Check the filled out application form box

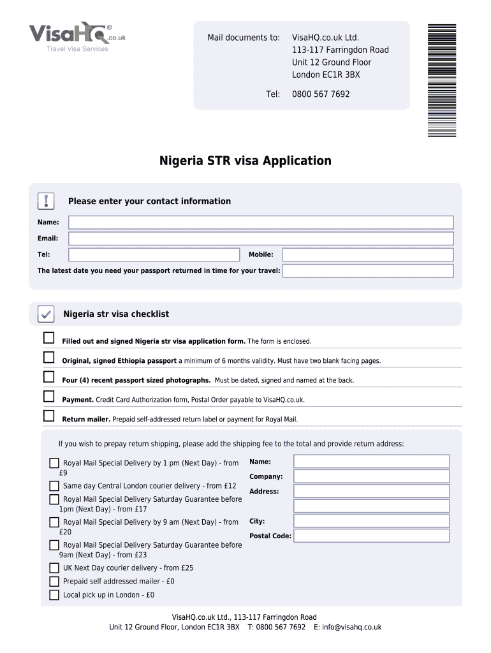click(49, 338)
